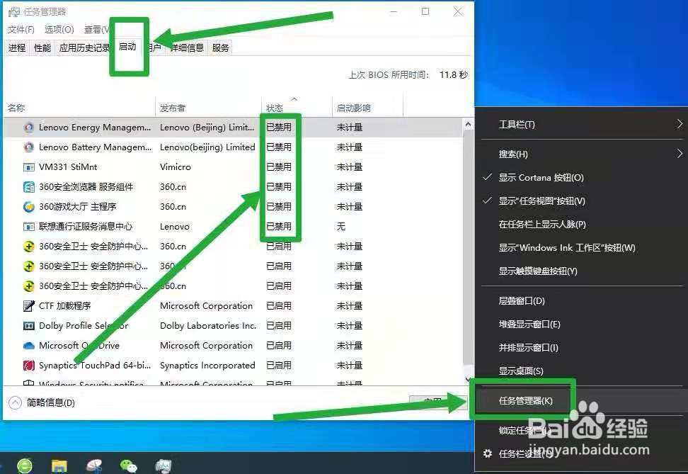Screen dimensions: 688x474
Task: Click the Synaptics TouchPad red icon
Action: coord(29,366)
